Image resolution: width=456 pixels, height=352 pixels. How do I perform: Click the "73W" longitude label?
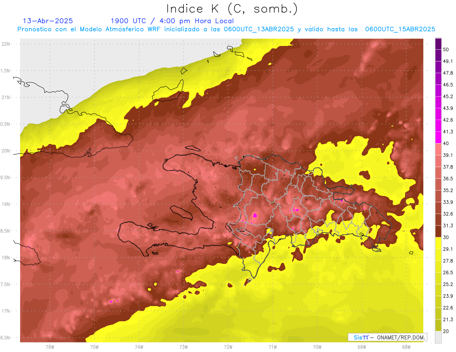183,347
